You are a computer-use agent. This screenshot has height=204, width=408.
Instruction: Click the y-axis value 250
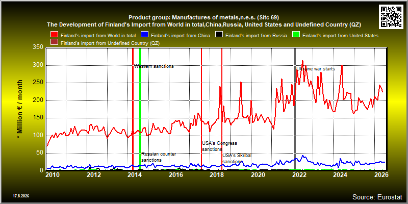click(x=38, y=83)
